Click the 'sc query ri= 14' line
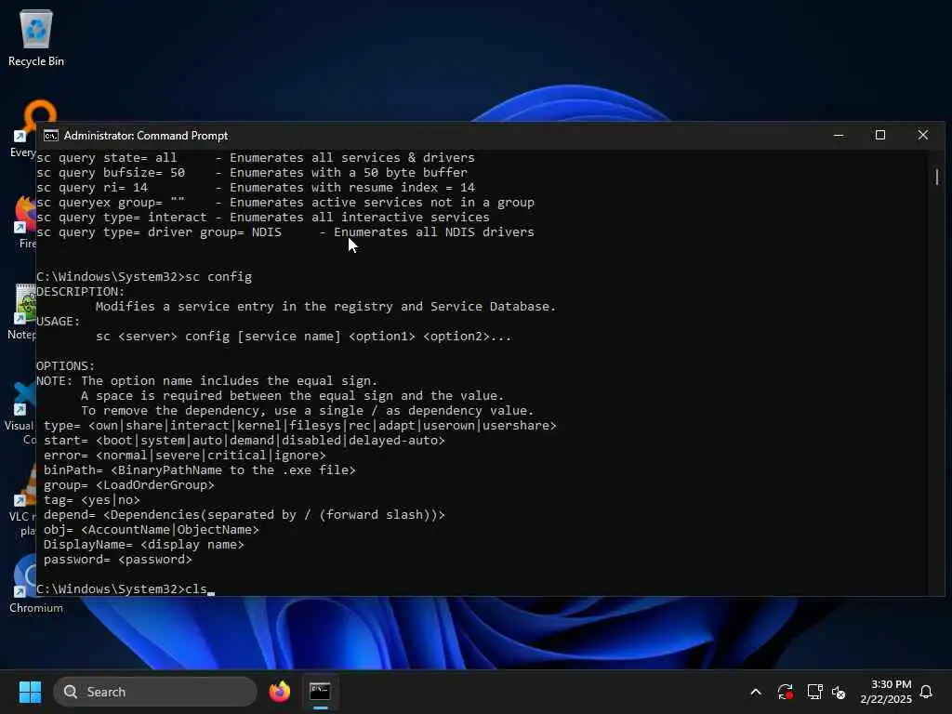 tap(256, 188)
